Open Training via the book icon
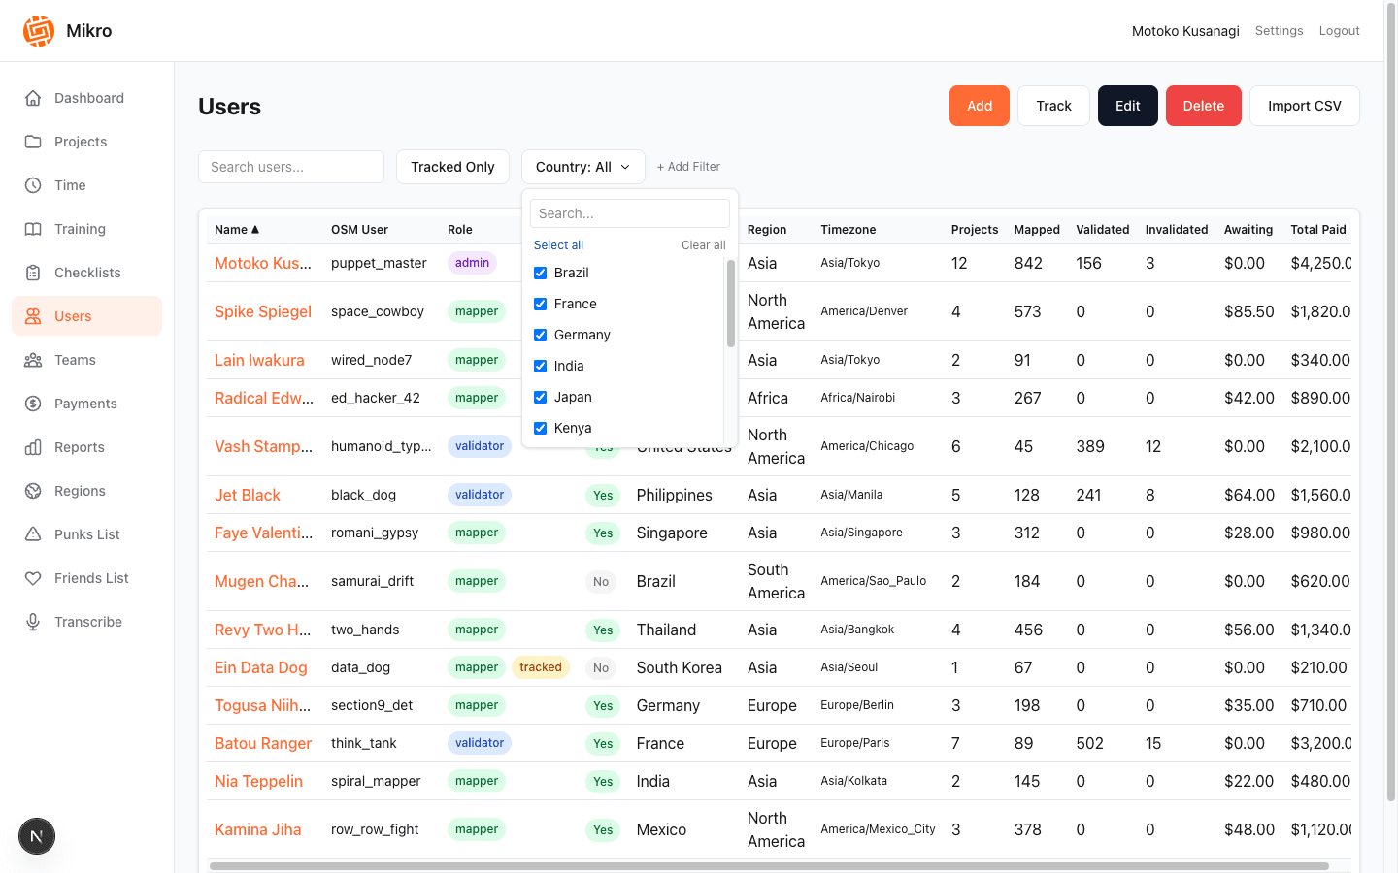 point(33,229)
